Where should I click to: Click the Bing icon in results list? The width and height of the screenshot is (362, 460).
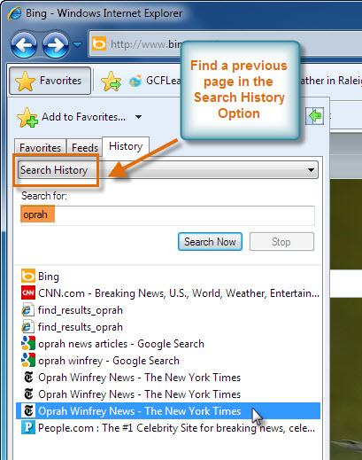point(28,276)
